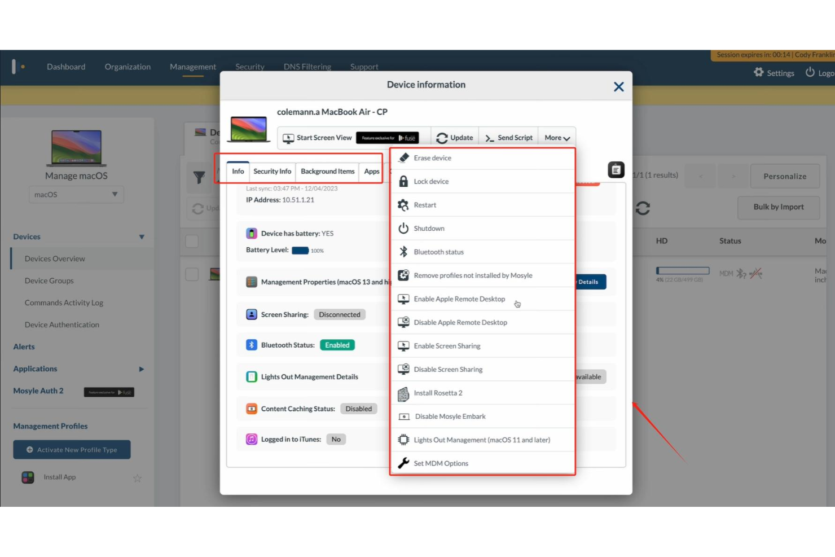Open the Apps tab
Viewport: 835px width, 557px height.
(372, 172)
